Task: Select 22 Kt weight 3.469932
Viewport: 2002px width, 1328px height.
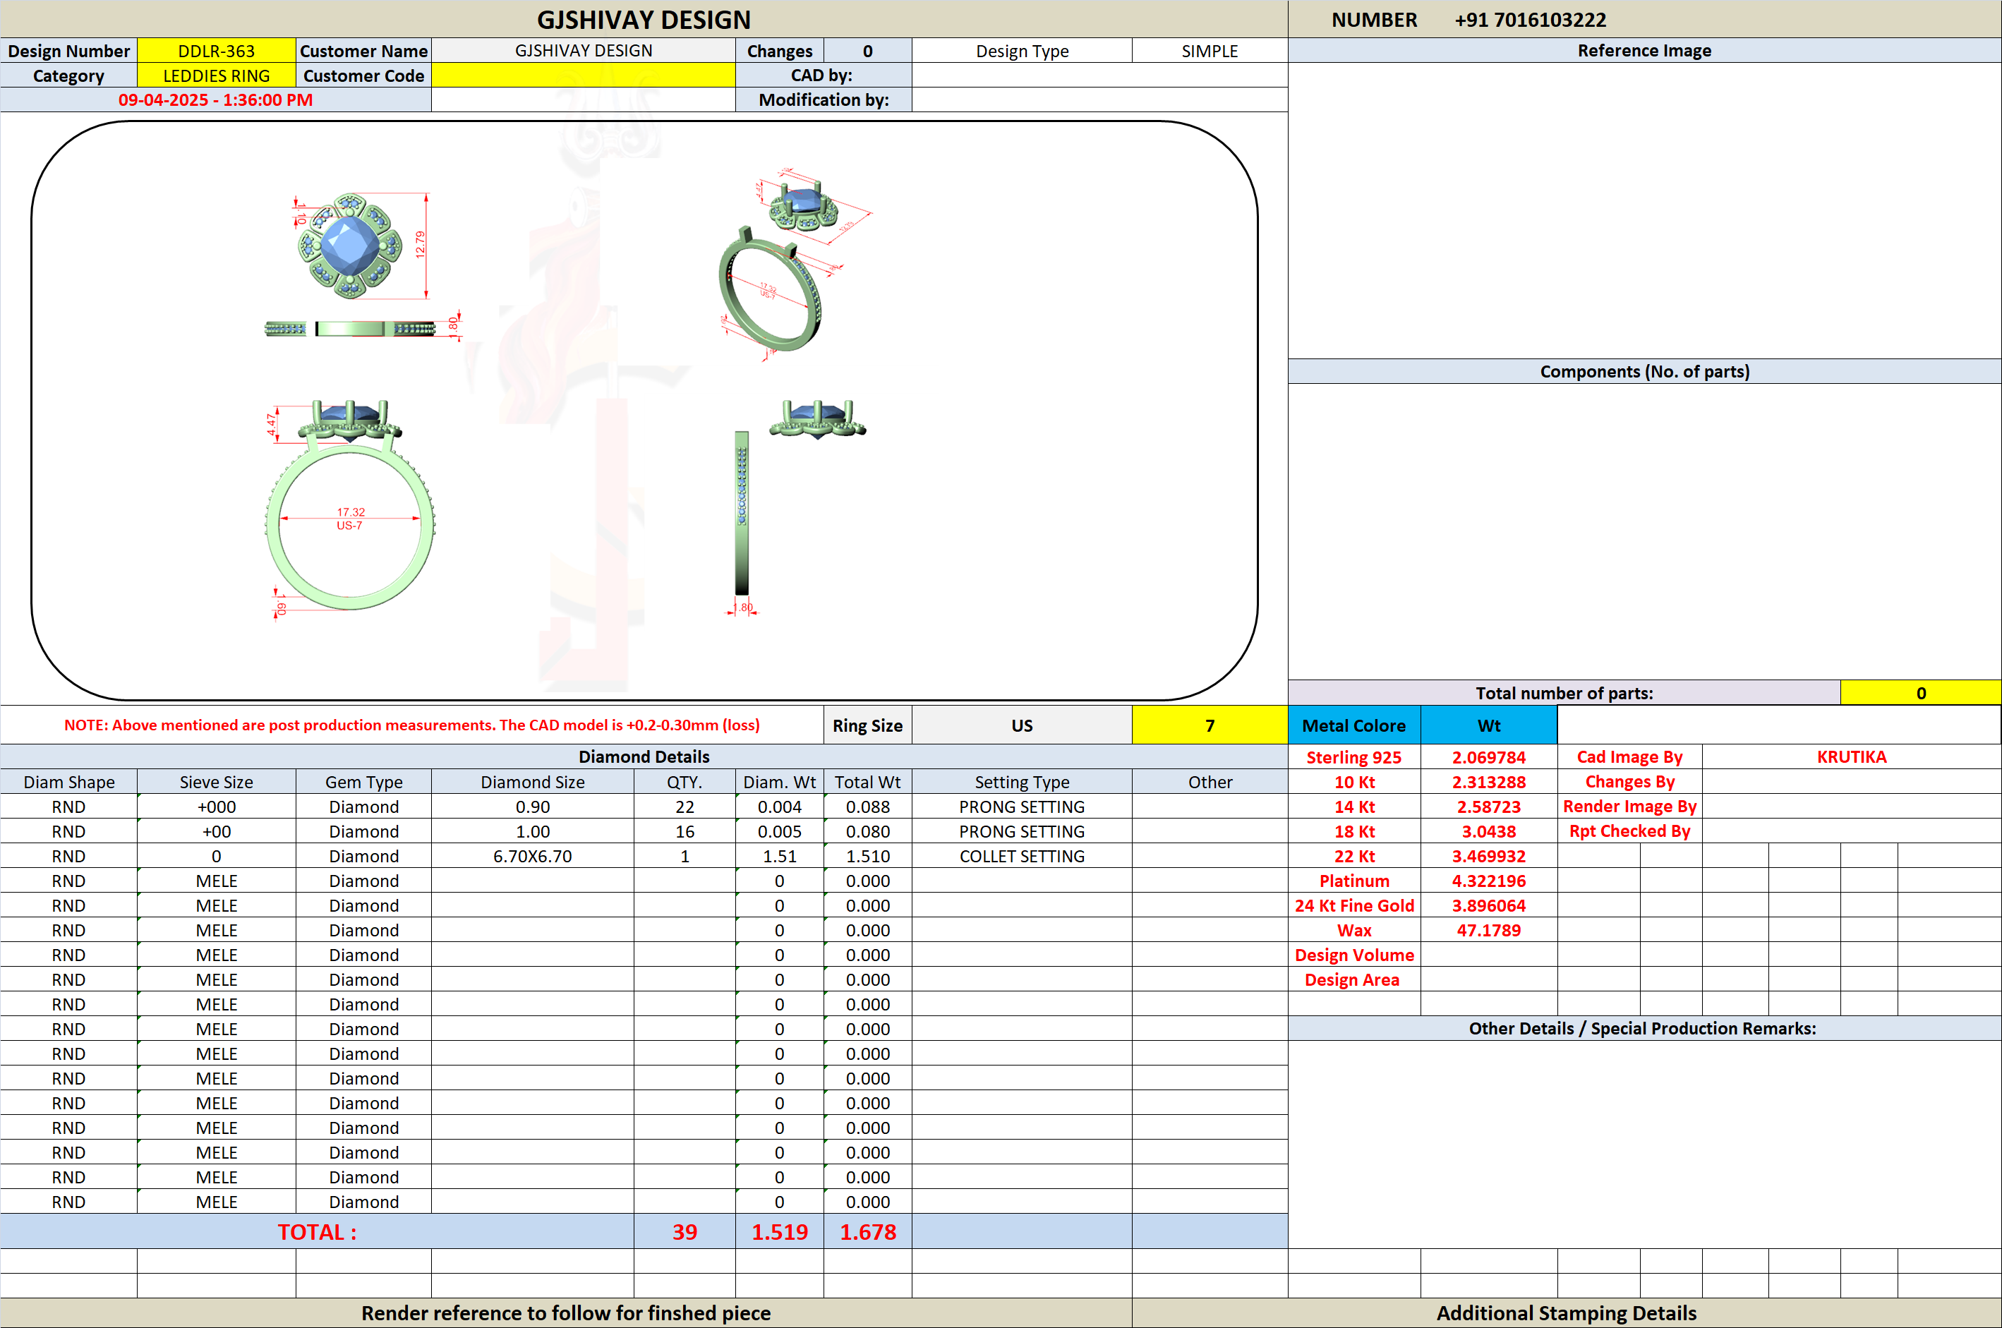Action: (x=1489, y=856)
